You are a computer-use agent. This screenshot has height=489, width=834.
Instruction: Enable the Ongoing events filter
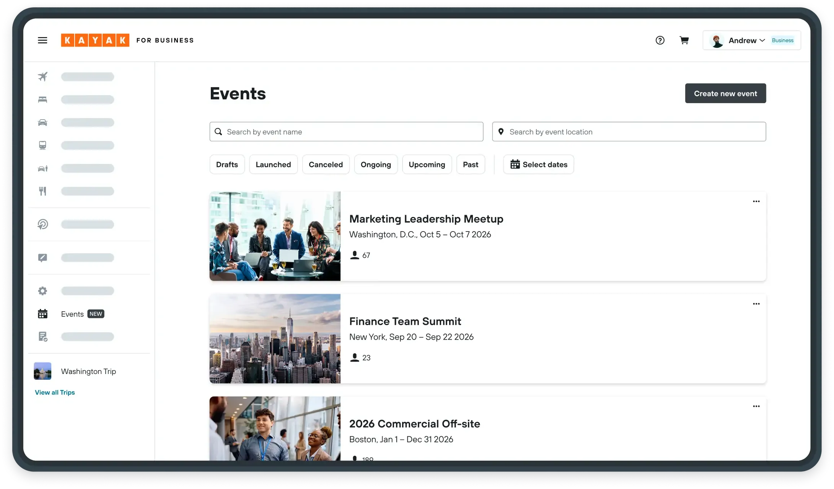coord(376,164)
